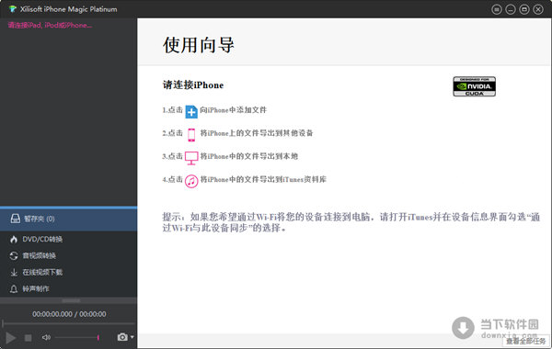552x349 pixels.
Task: Open the title bar menu button
Action: pyautogui.click(x=497, y=9)
